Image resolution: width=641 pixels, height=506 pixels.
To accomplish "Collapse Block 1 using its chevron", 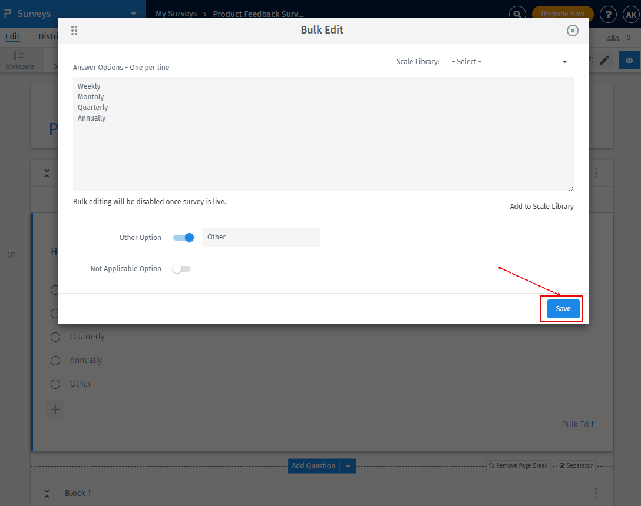I will click(x=47, y=493).
